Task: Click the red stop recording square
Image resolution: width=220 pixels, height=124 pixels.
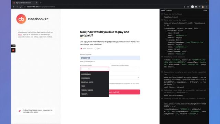Action: tap(13, 50)
